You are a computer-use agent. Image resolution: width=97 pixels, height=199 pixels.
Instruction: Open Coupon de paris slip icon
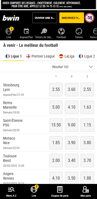(x=60, y=190)
